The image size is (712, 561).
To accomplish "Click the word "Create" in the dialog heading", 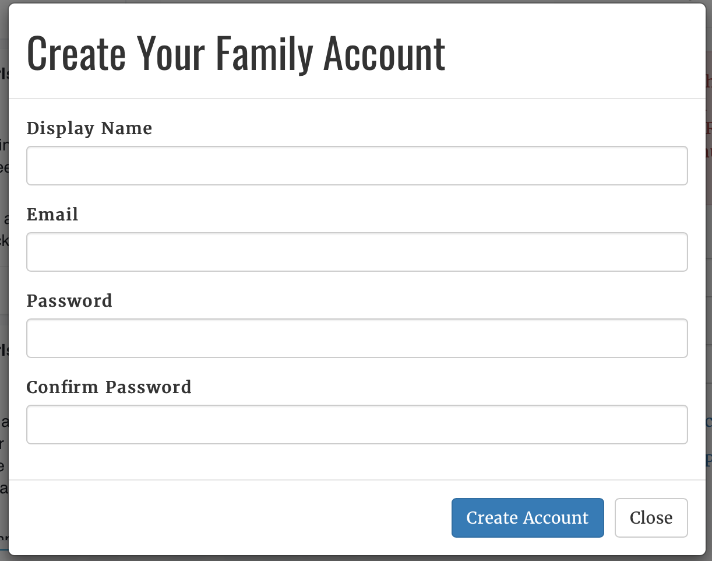I will coord(76,54).
